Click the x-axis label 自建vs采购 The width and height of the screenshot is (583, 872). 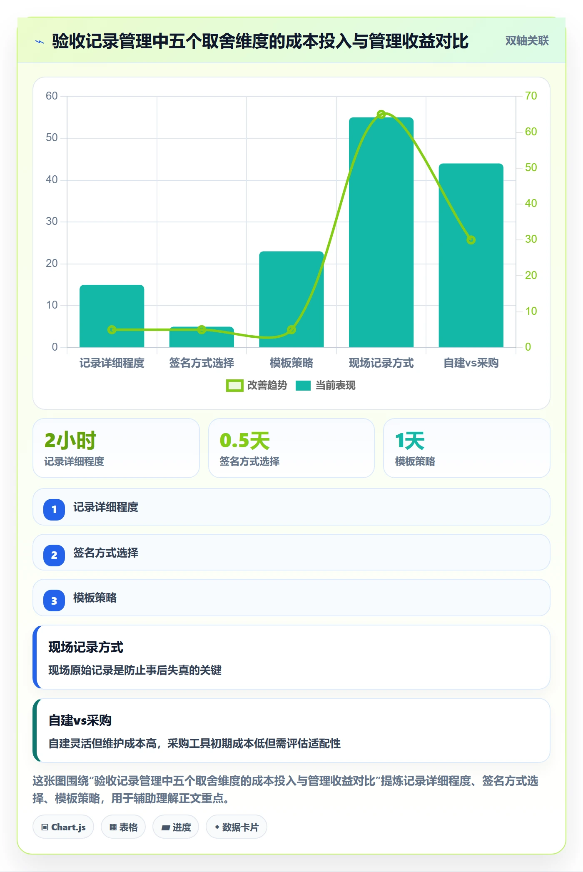click(471, 363)
